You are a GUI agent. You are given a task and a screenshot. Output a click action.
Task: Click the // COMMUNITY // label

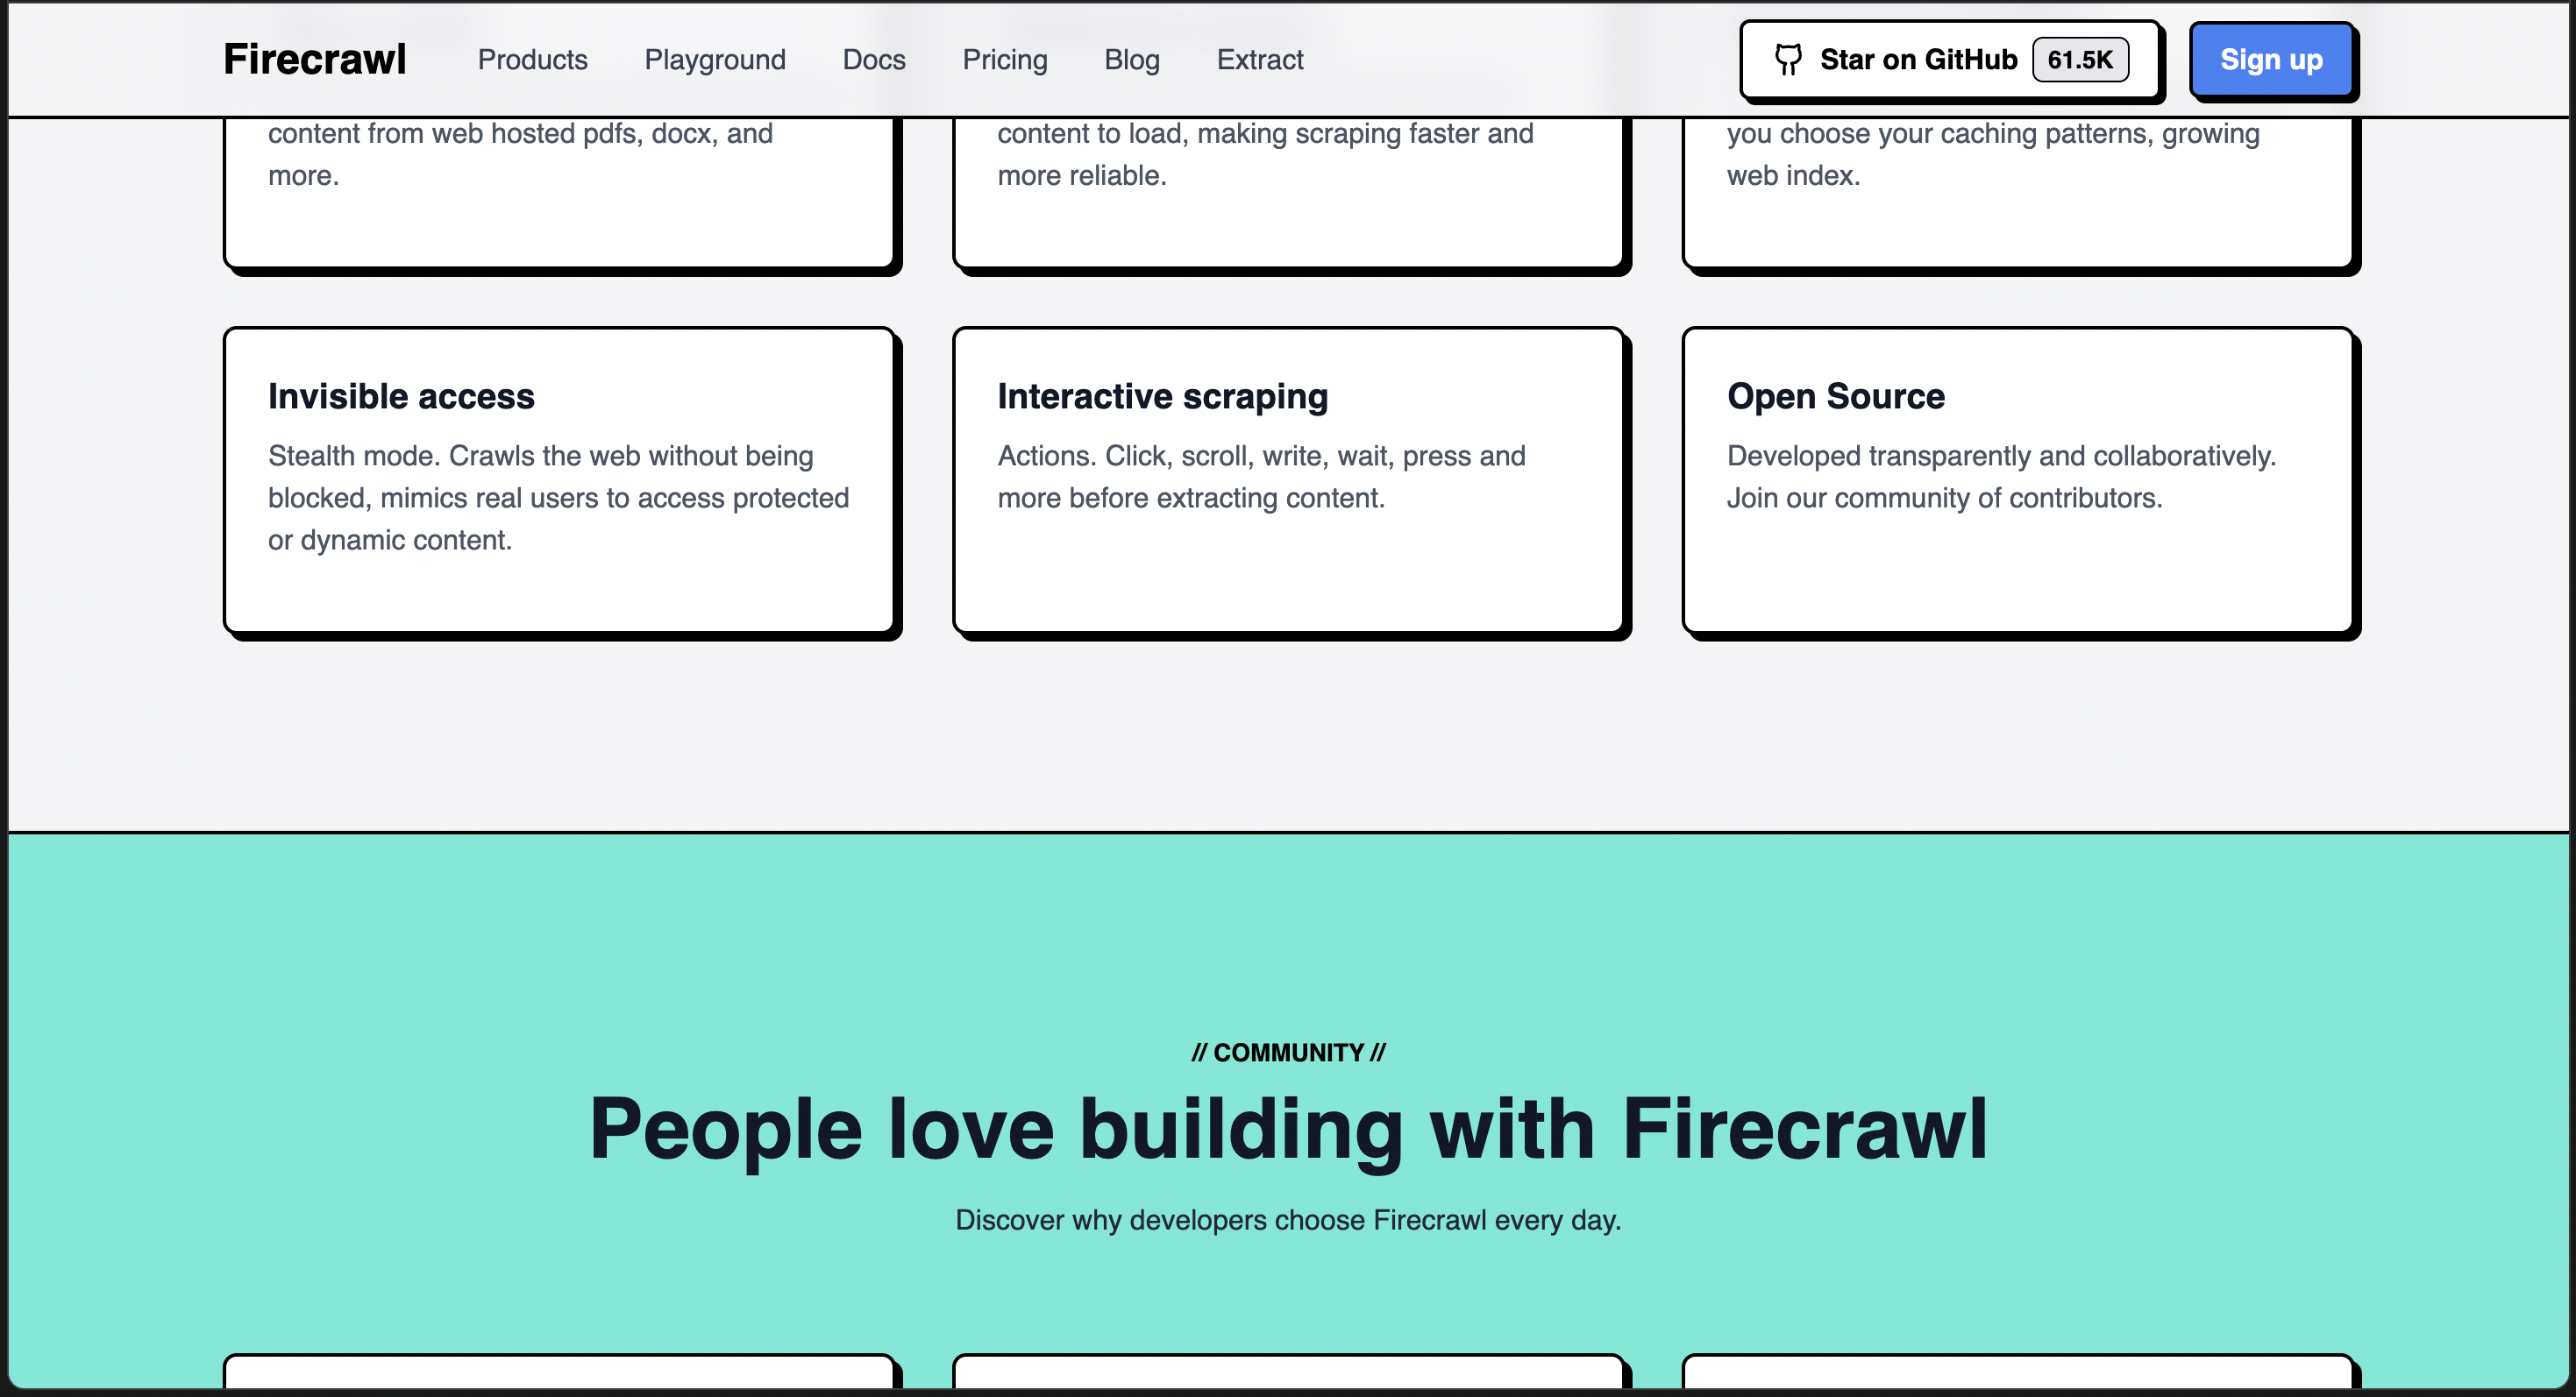point(1288,1053)
